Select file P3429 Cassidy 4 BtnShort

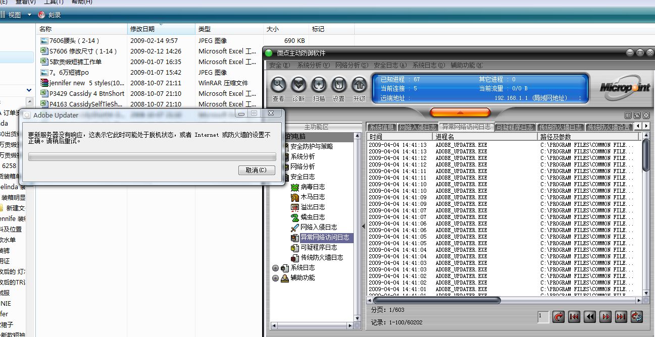(82, 93)
